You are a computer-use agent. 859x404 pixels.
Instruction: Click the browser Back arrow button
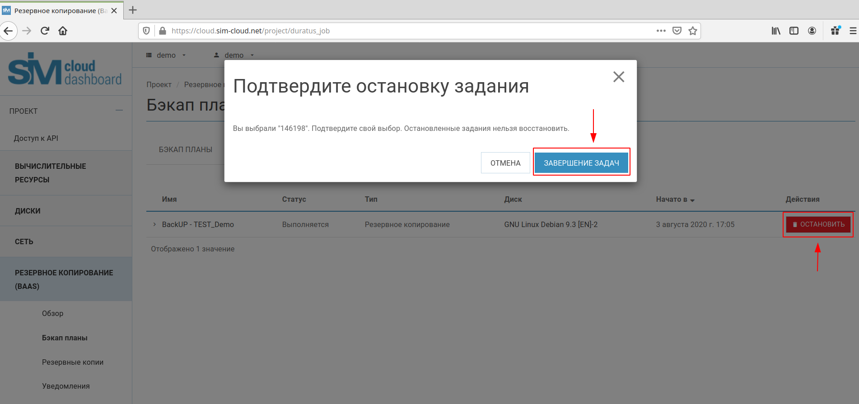[x=8, y=31]
